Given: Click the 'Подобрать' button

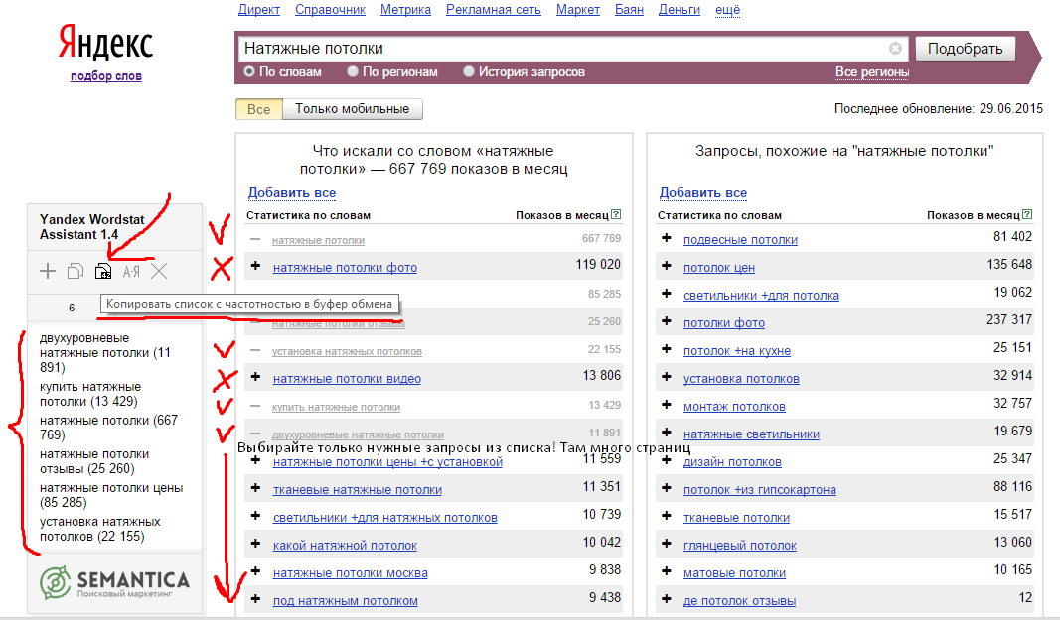Looking at the screenshot, I should (966, 49).
